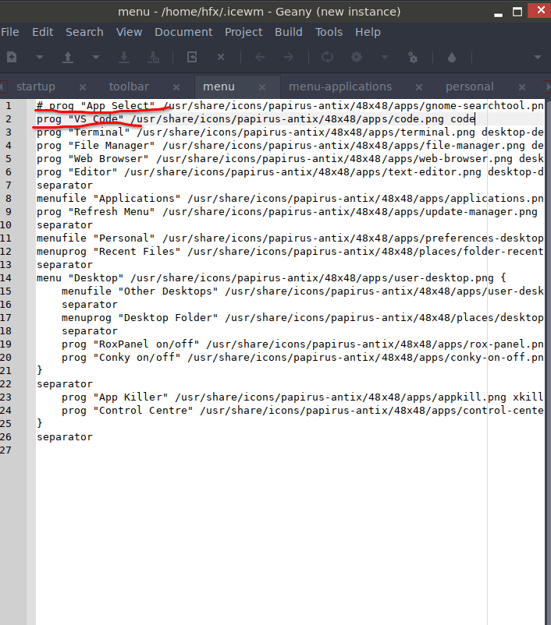The image size is (551, 625).
Task: Minimize the Geany window
Action: coord(498,14)
